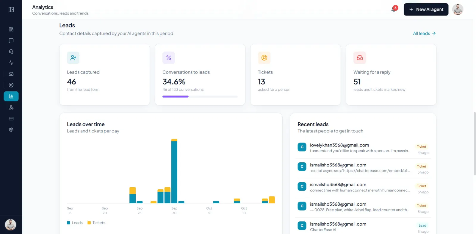Click the '46 of 133 conversations' text

pos(183,90)
